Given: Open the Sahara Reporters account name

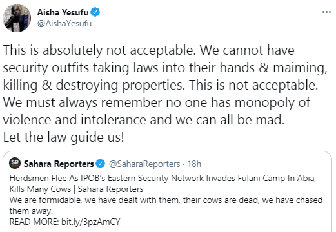Looking at the screenshot, I should [59, 164].
